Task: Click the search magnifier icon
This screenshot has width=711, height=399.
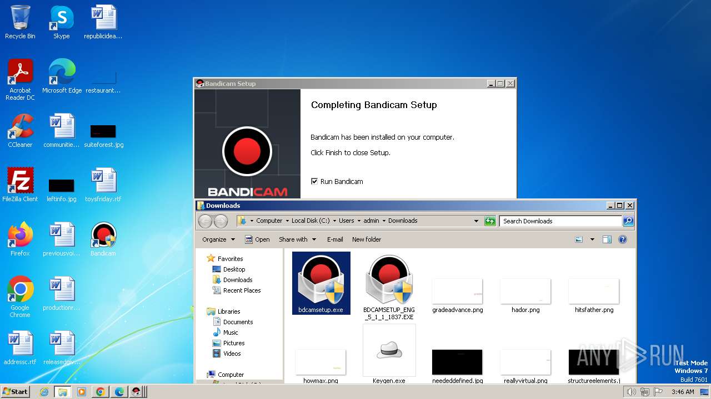Action: tap(628, 221)
